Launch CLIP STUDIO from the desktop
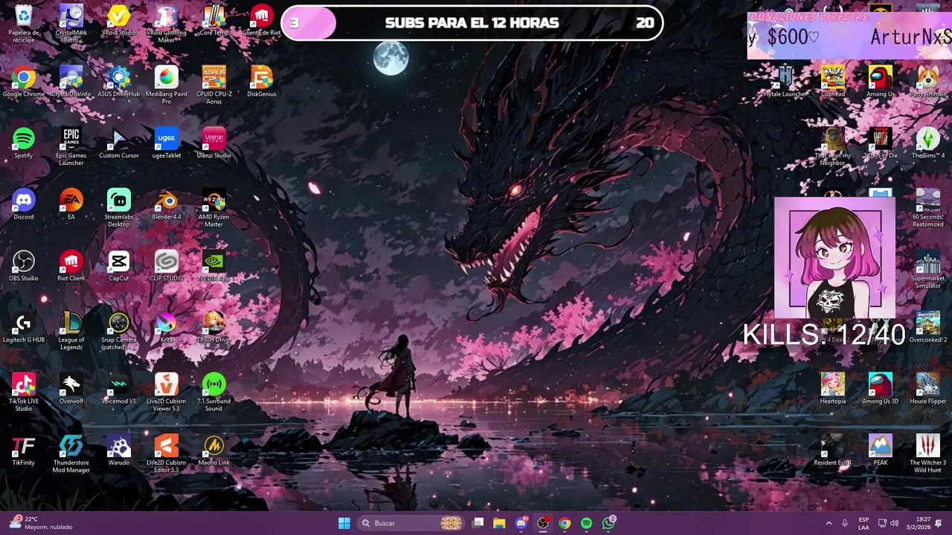The image size is (952, 535). [167, 262]
